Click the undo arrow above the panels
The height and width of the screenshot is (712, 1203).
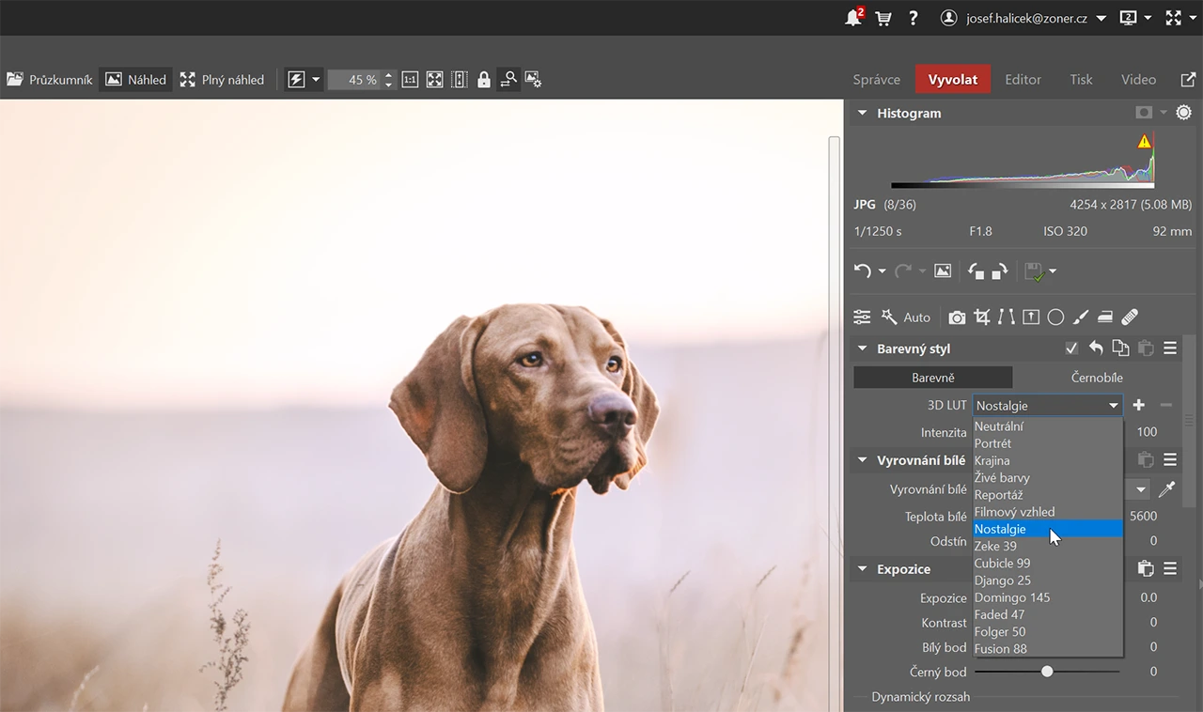pos(863,271)
